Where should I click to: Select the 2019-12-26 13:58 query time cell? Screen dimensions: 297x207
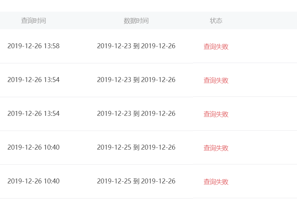[33, 46]
